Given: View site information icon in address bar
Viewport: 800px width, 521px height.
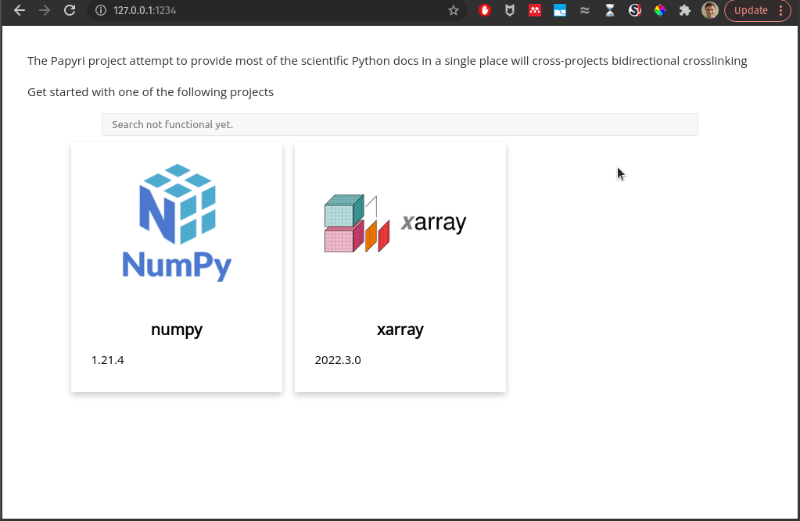Looking at the screenshot, I should pyautogui.click(x=101, y=10).
